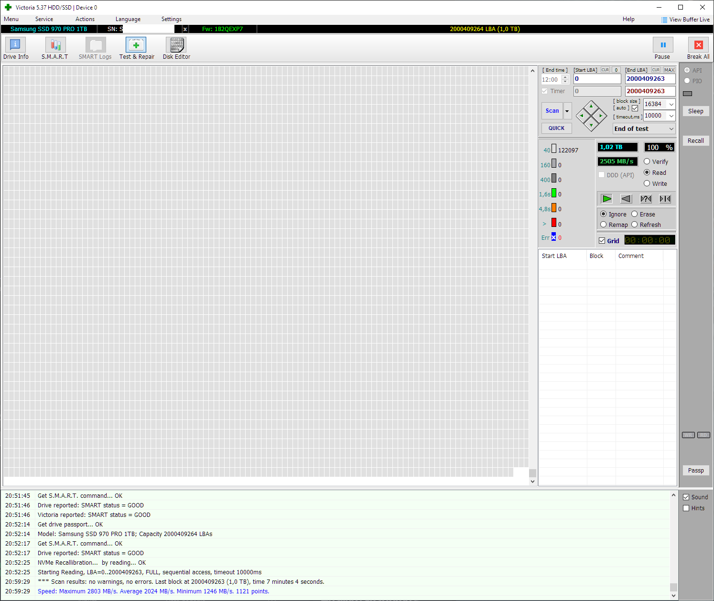Viewport: 714px width, 601px height.
Task: Toggle the DDD (API) checkbox
Action: coord(602,175)
